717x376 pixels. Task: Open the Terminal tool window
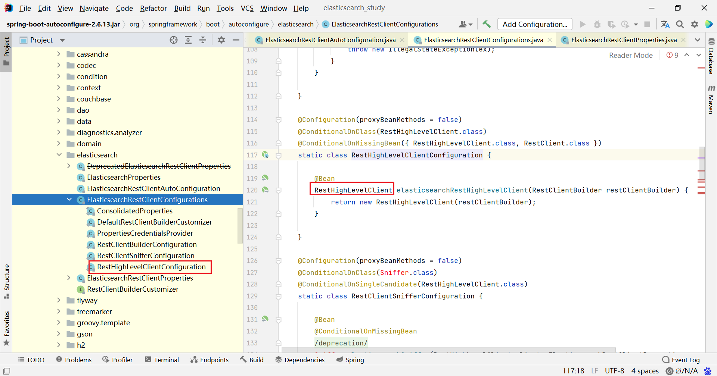162,360
